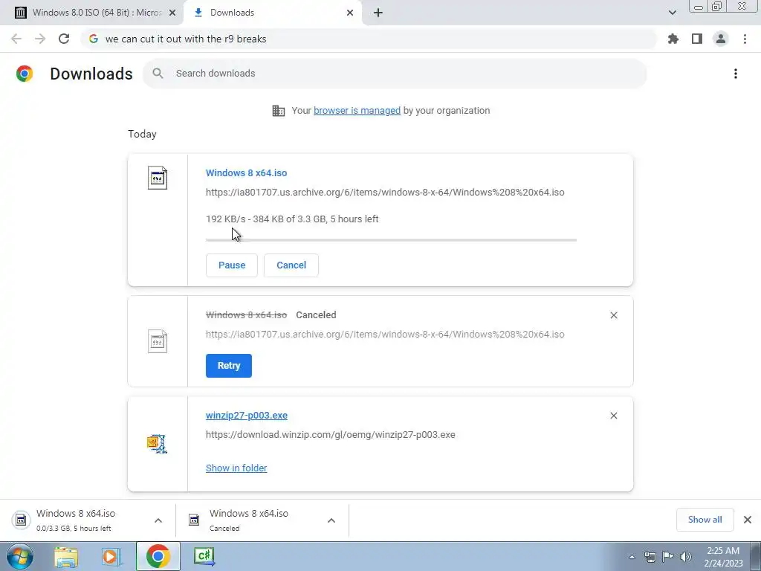Image resolution: width=761 pixels, height=571 pixels.
Task: Click the volume speaker tray icon
Action: click(x=686, y=557)
